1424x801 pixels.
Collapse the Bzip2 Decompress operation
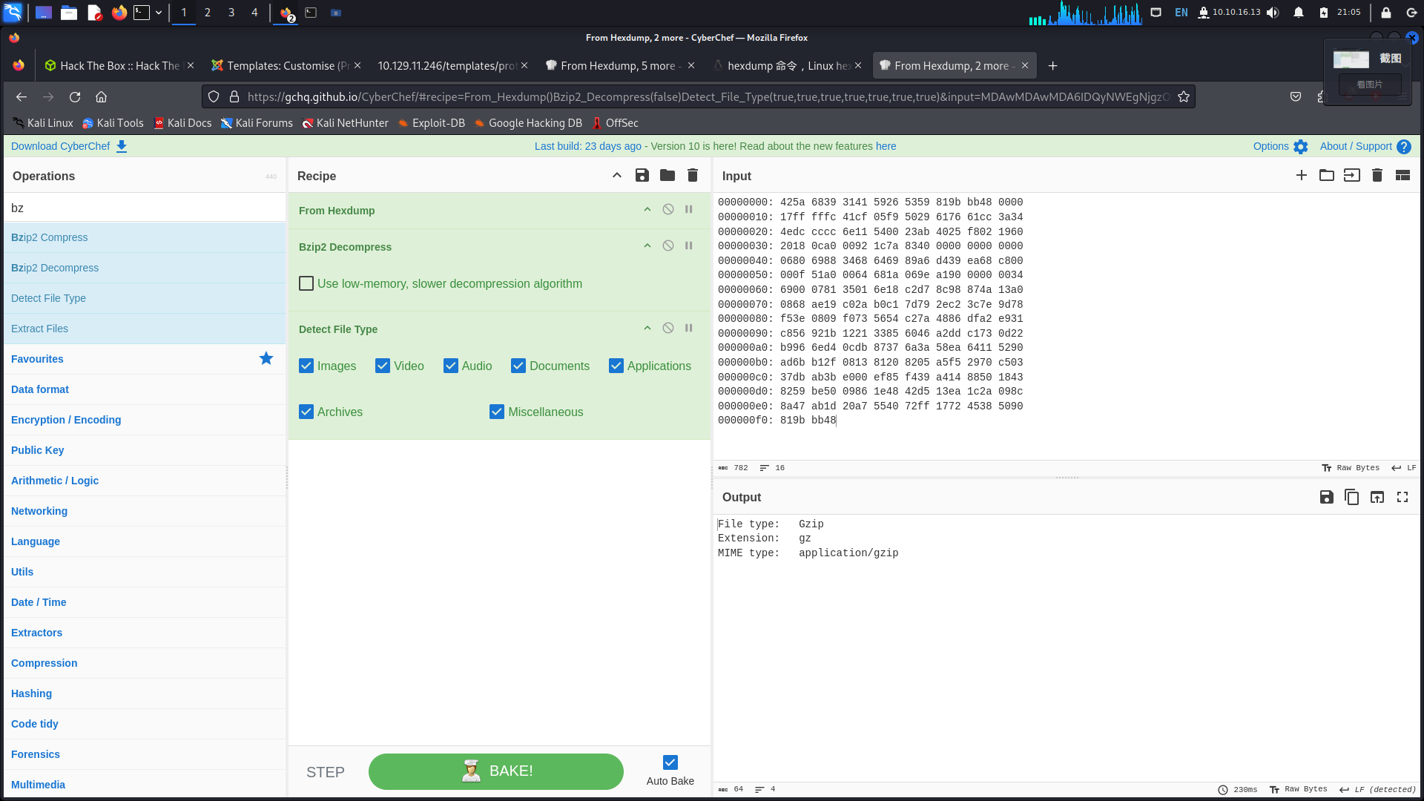[x=647, y=246]
